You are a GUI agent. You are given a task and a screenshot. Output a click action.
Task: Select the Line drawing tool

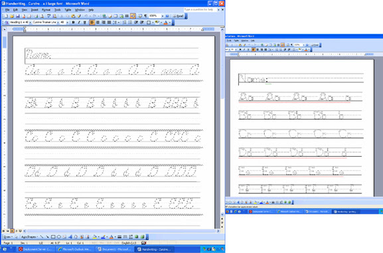tap(42, 236)
